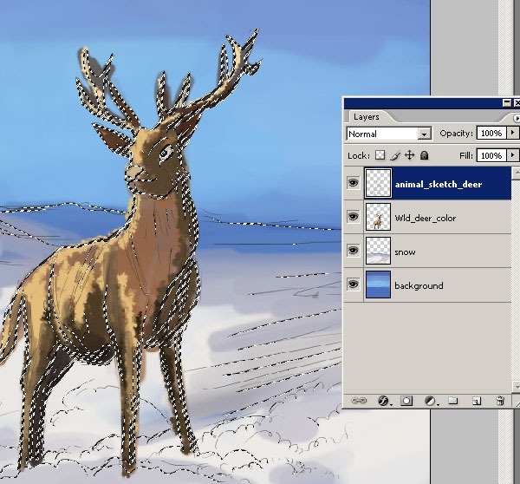The height and width of the screenshot is (484, 520).
Task: Open the Layers panel flyout menu
Action: point(516,117)
